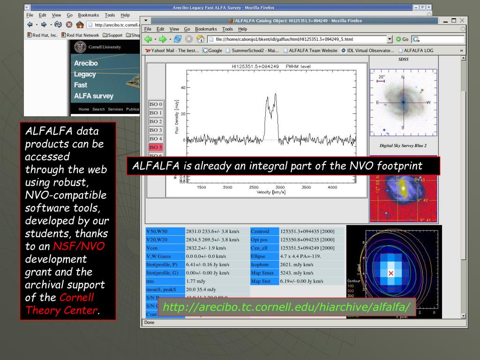The height and width of the screenshot is (360, 480).
Task: Click arecibo URL field in Arecibo Legacy window
Action: [113, 25]
